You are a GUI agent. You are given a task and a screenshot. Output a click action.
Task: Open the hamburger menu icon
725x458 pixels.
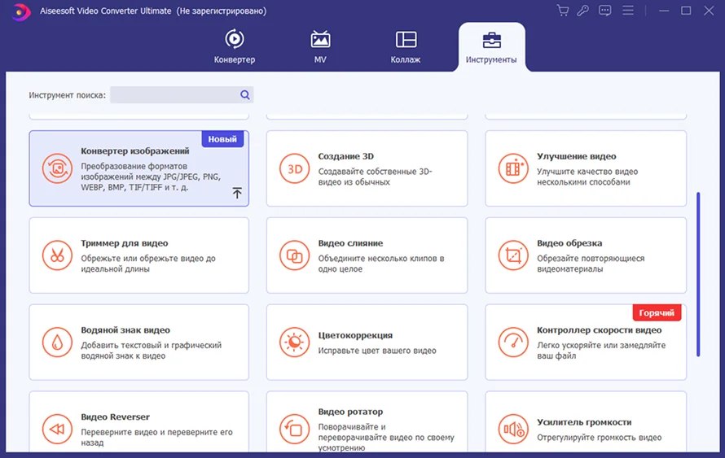[628, 10]
